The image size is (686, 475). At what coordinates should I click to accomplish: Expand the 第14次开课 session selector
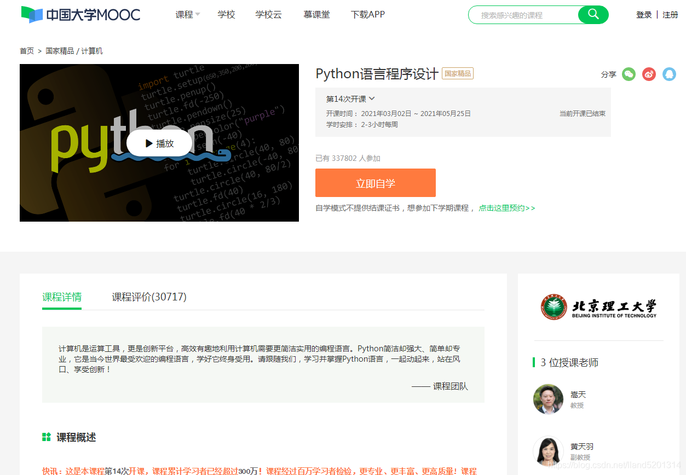coord(350,99)
